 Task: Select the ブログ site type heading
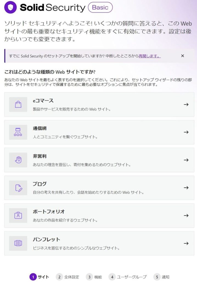click(x=40, y=184)
